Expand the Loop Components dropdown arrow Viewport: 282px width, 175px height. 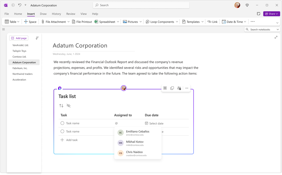177,22
